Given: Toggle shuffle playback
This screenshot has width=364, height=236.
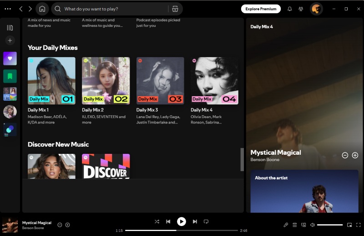Looking at the screenshot, I should click(x=157, y=221).
